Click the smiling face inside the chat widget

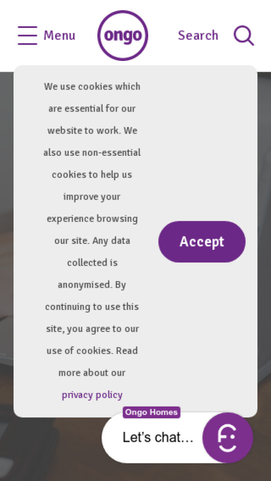pyautogui.click(x=228, y=437)
